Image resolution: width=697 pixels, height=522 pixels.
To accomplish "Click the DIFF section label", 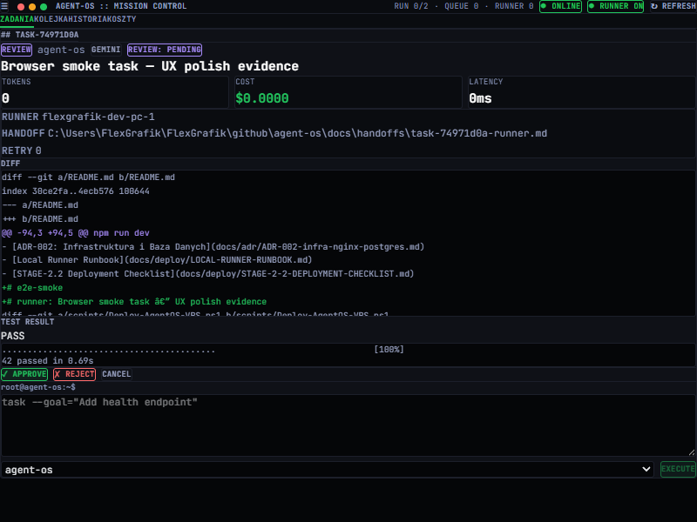I will click(10, 164).
